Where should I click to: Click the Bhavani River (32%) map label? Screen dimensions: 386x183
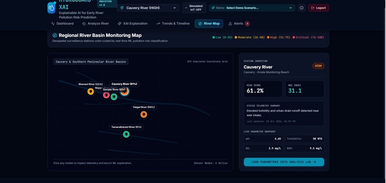pos(91,84)
